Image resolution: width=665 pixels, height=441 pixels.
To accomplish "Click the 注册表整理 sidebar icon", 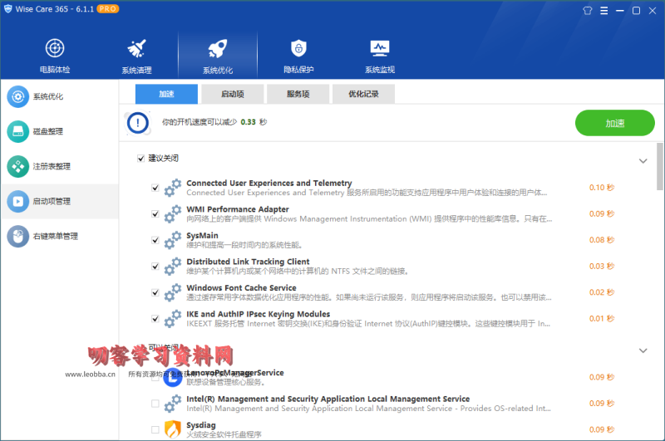I will click(x=17, y=166).
